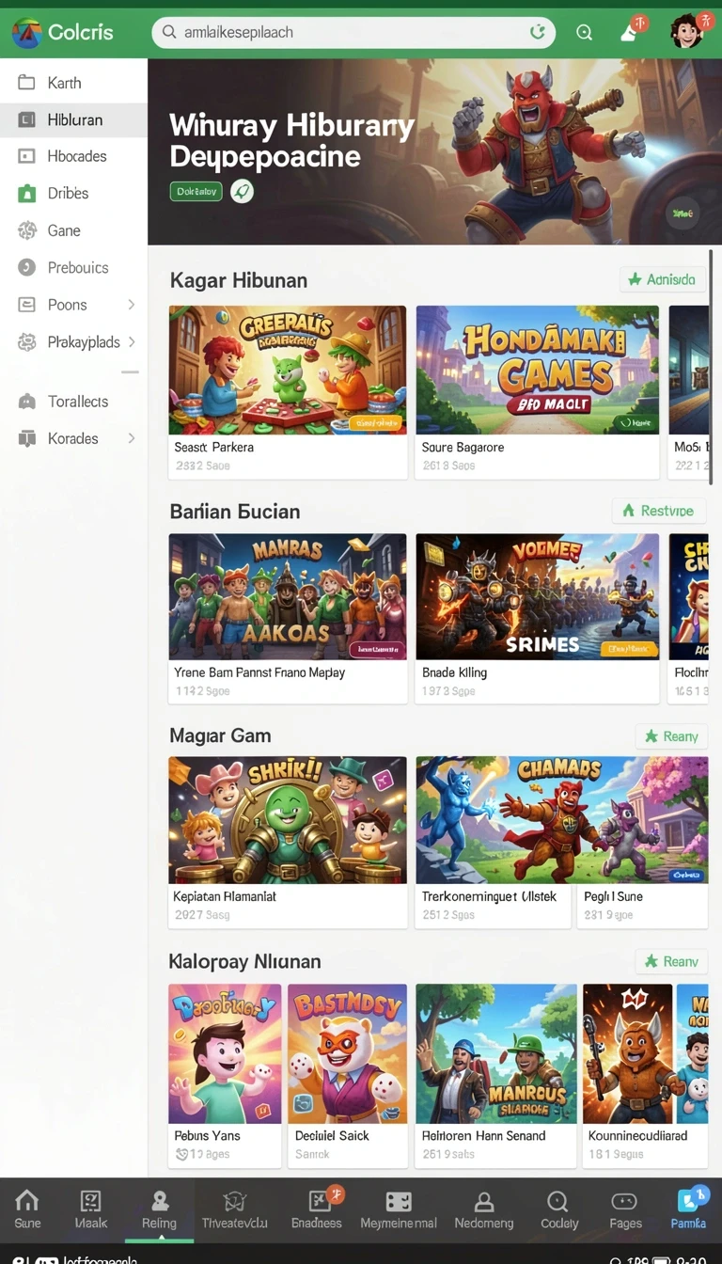The height and width of the screenshot is (1264, 722).
Task: Click the Pegli I Sune title
Action: tap(613, 896)
